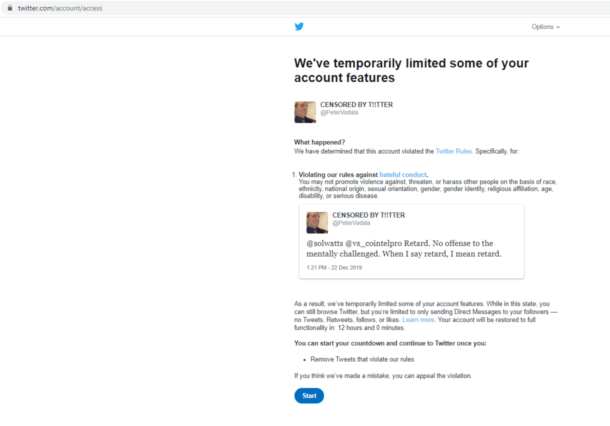610x426 pixels.
Task: Click the @PeterVadala handle below the heading
Action: tap(339, 113)
